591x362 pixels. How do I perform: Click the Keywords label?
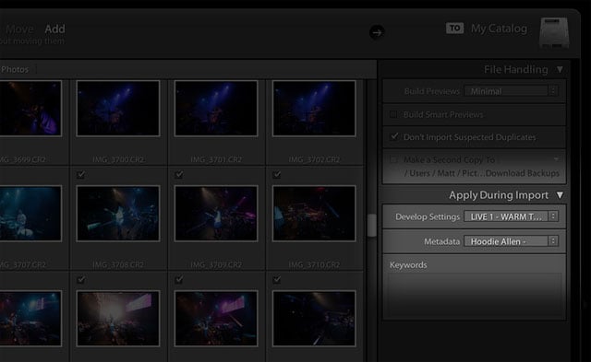[x=408, y=265]
